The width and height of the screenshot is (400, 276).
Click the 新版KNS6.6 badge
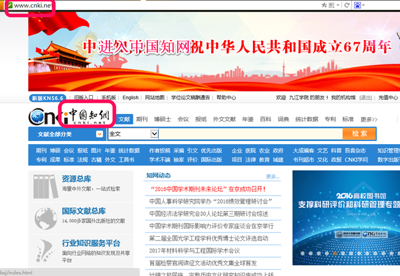point(48,98)
